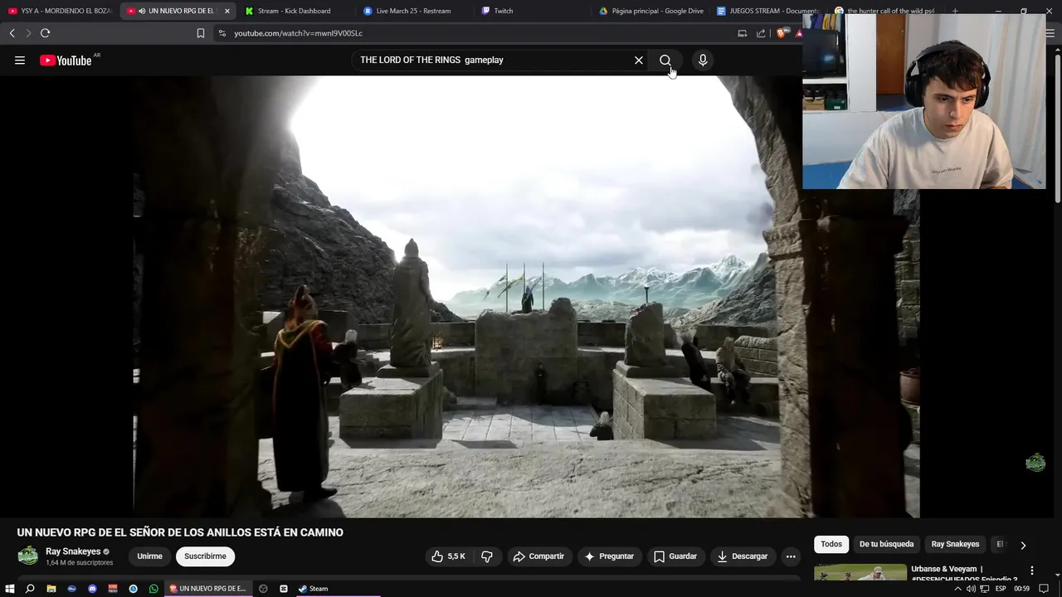This screenshot has width=1062, height=597.
Task: Open Windows Start menu
Action: click(10, 589)
